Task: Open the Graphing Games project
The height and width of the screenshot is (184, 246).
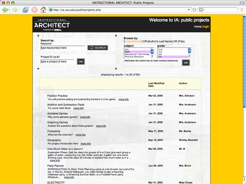Action: pos(57,123)
